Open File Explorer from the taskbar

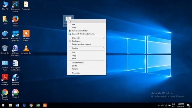(10, 105)
